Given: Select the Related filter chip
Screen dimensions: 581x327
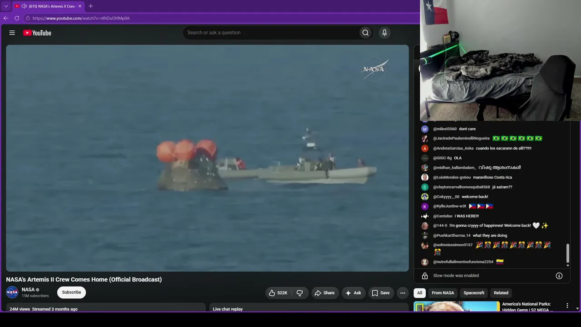Looking at the screenshot, I should [x=501, y=293].
